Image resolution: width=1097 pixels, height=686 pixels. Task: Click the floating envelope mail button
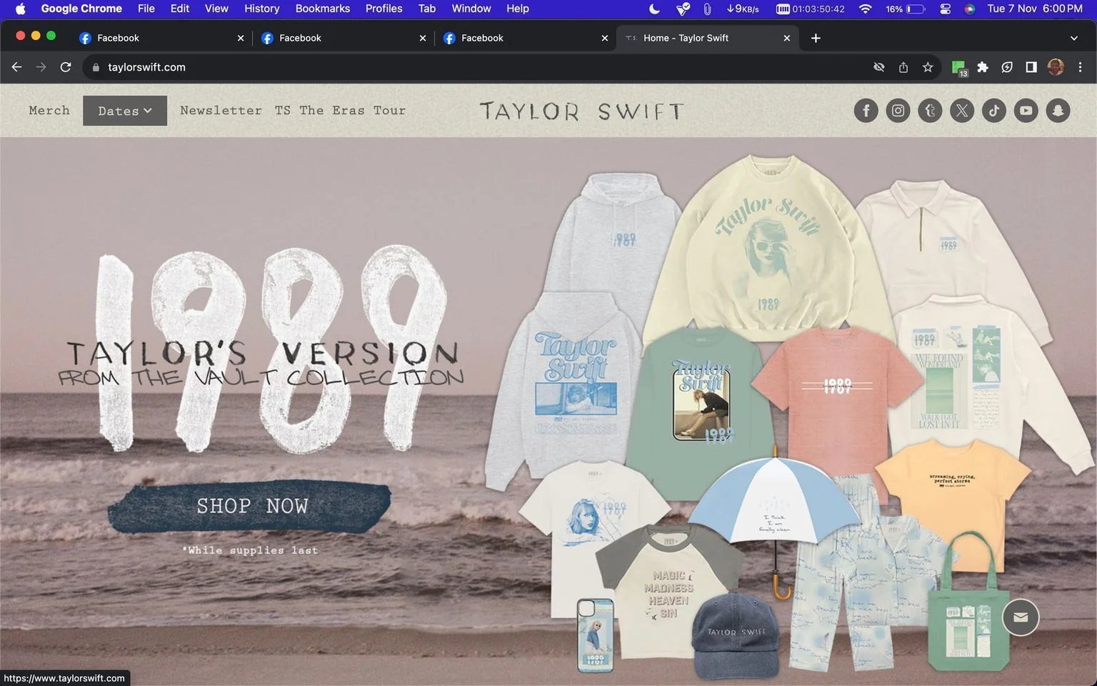pos(1021,617)
